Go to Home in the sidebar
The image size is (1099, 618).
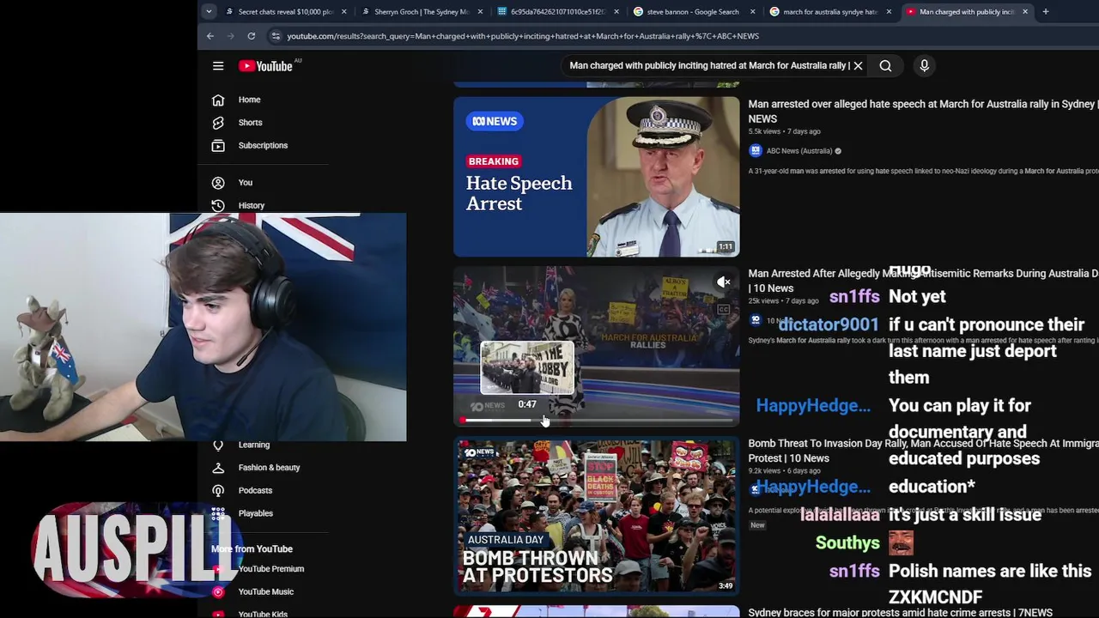click(249, 100)
